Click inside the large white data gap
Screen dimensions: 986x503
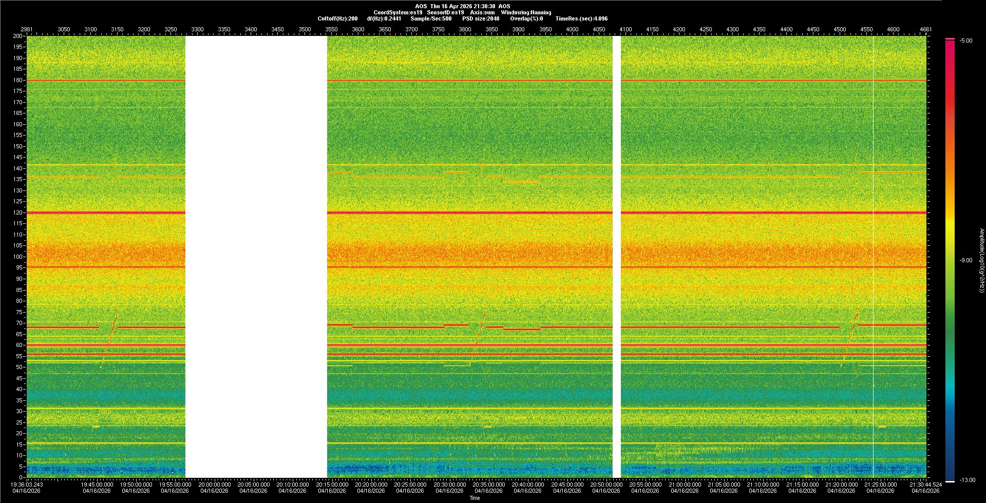[x=256, y=257]
